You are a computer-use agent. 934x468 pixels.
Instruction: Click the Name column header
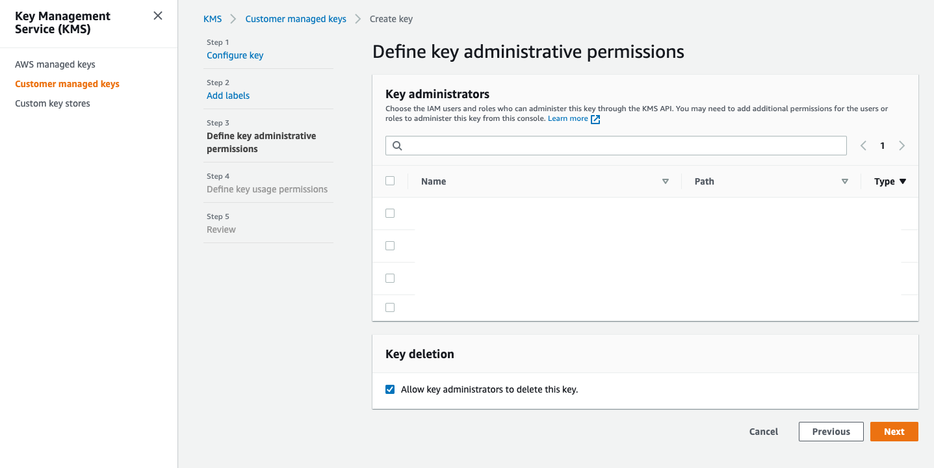tap(434, 181)
